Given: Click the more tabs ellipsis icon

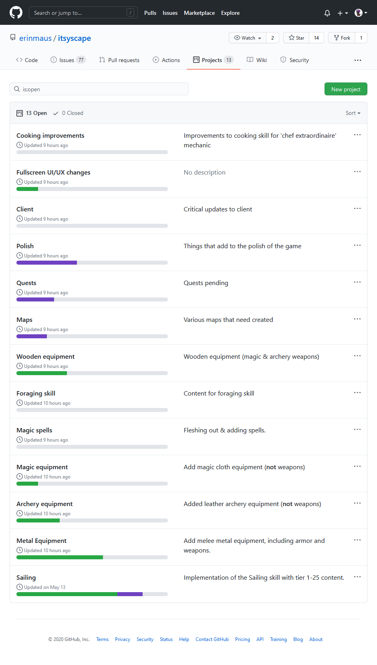Looking at the screenshot, I should point(358,60).
